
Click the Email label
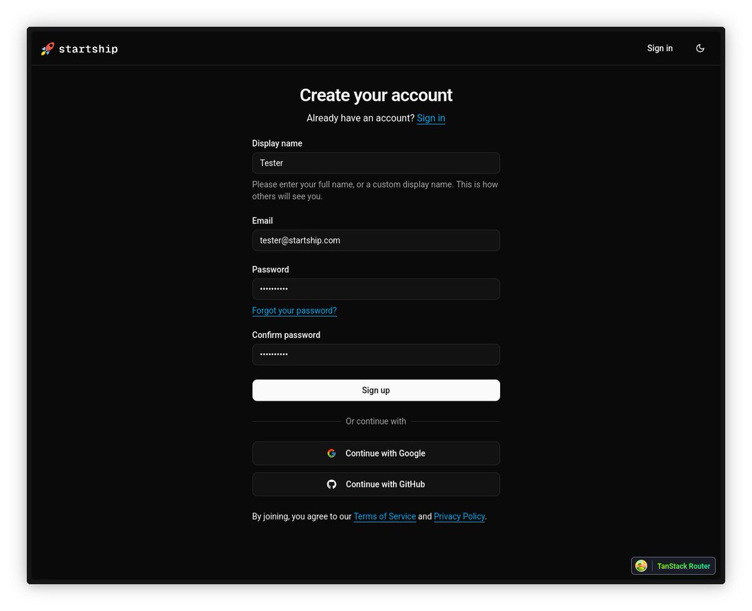(x=262, y=221)
